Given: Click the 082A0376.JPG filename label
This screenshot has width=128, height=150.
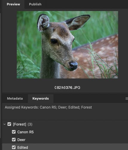Looking at the screenshot, I should coord(67,88).
